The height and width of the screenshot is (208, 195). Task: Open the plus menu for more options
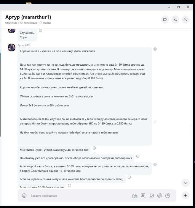click(186, 196)
